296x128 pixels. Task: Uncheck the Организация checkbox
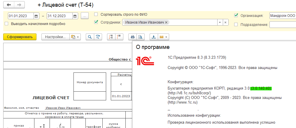[x=236, y=15]
